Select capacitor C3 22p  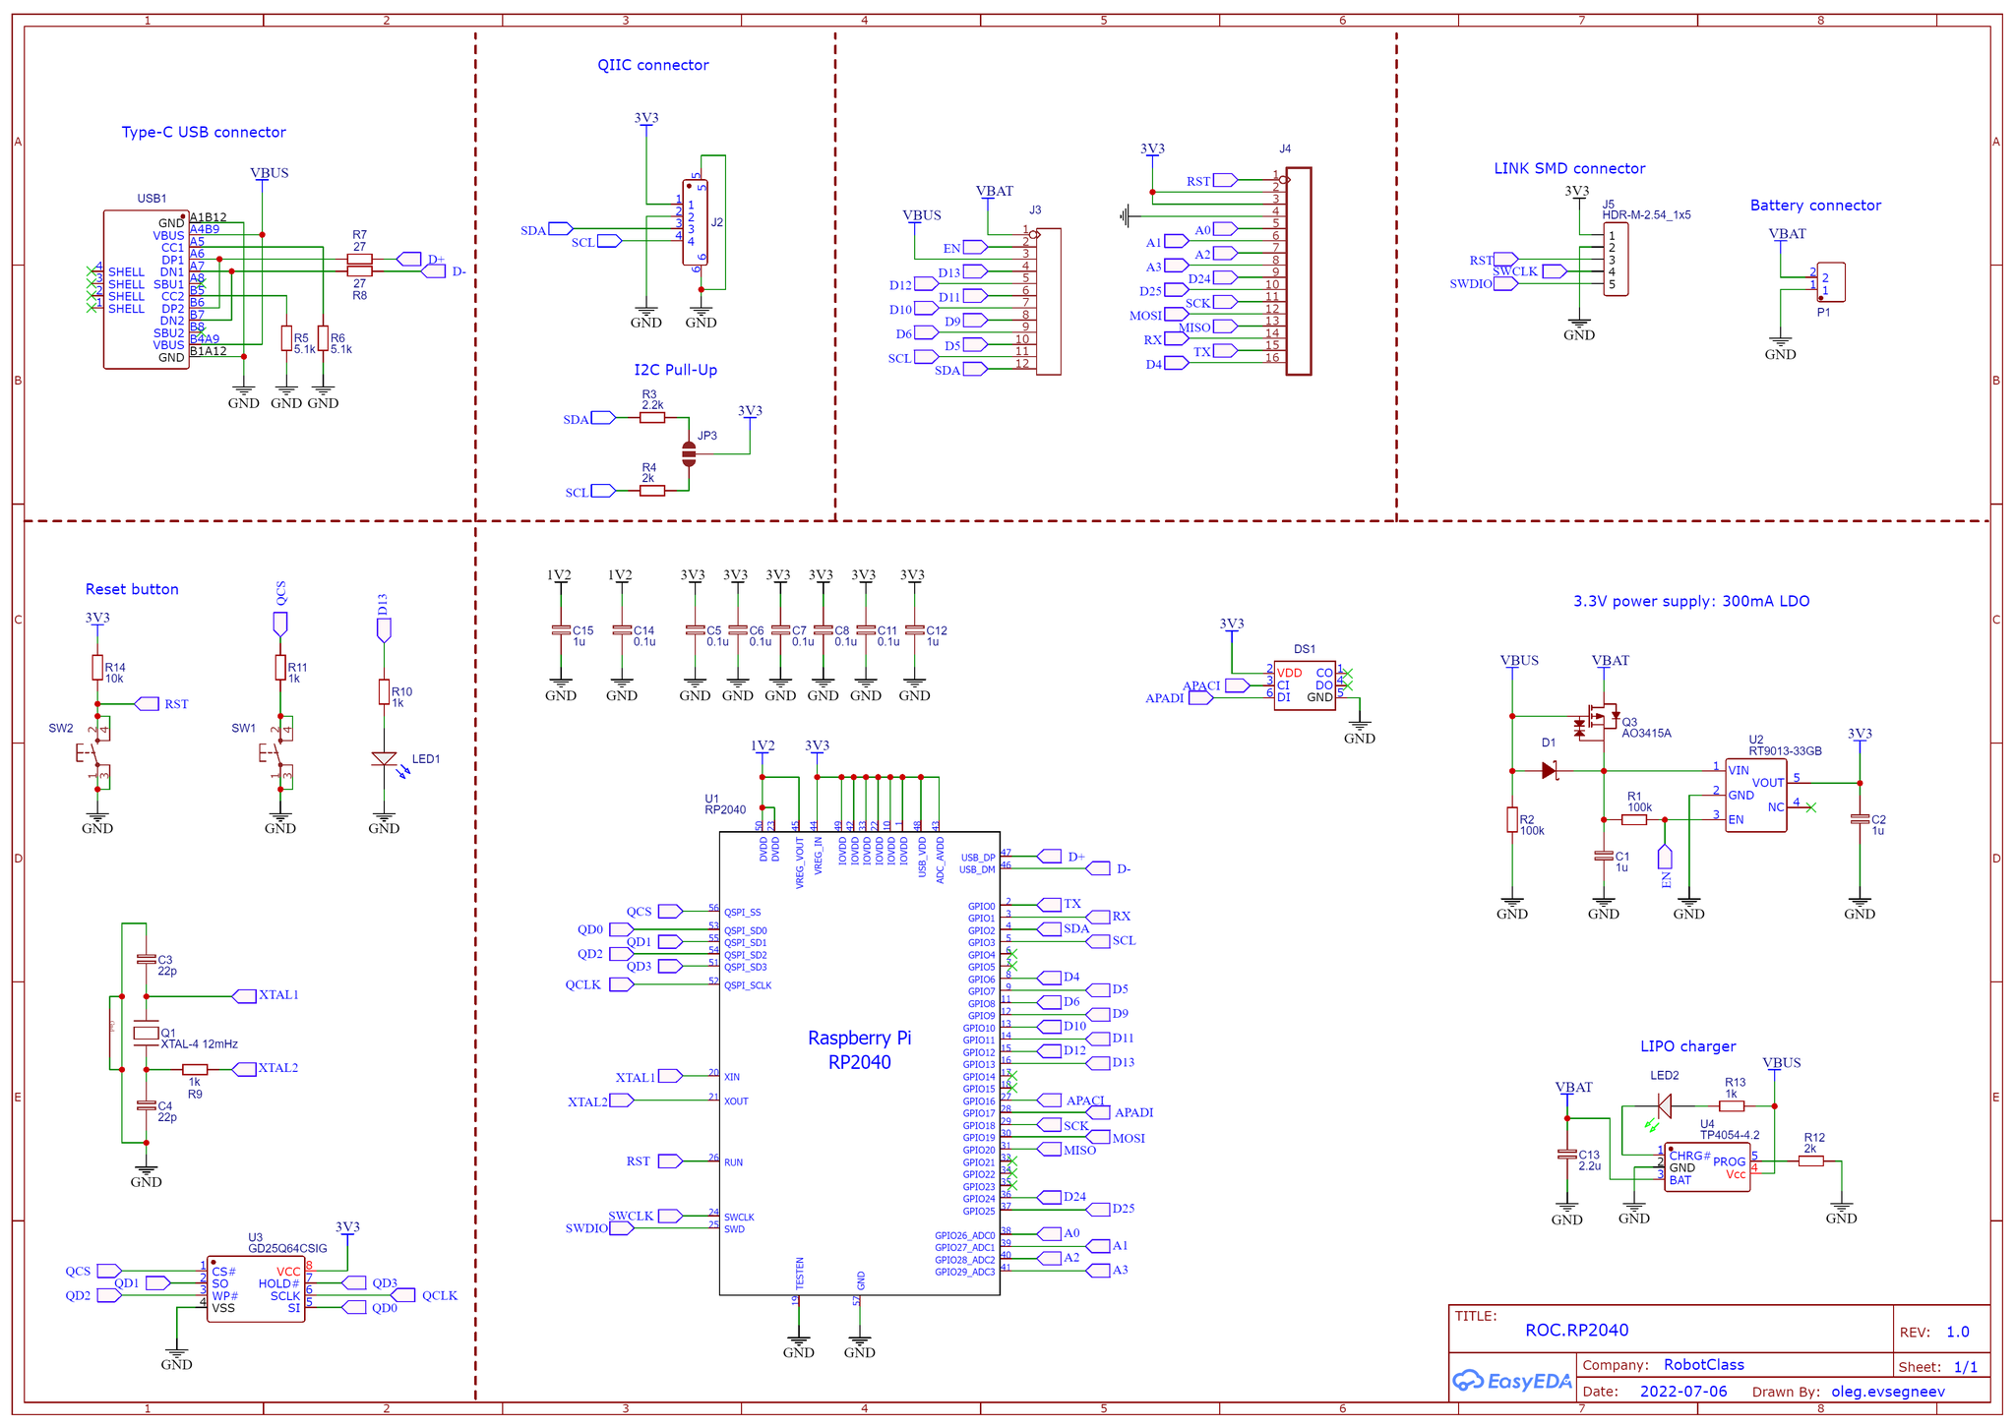[x=146, y=959]
